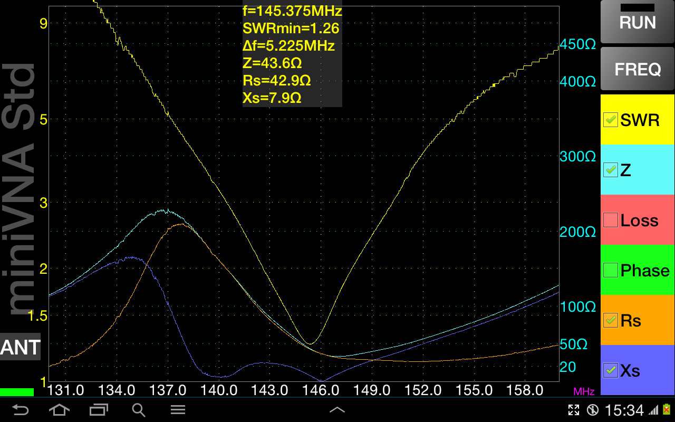Hide the Rs trace checkbox

[611, 320]
